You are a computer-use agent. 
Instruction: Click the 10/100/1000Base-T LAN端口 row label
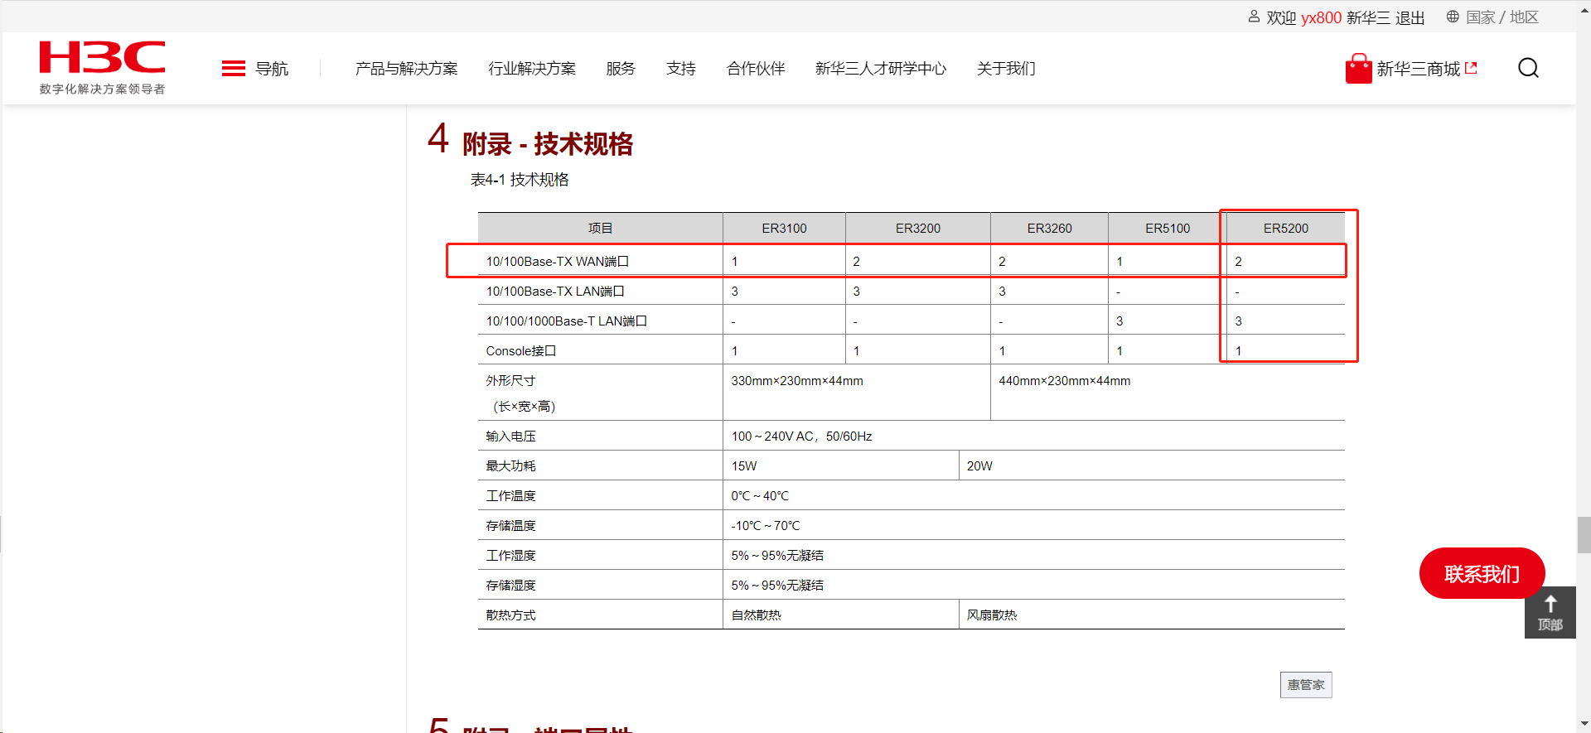point(567,321)
